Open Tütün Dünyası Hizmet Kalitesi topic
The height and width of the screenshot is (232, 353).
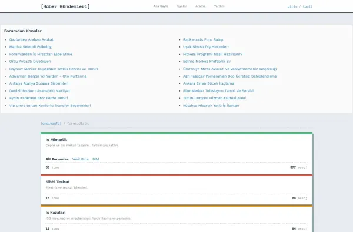(214, 98)
